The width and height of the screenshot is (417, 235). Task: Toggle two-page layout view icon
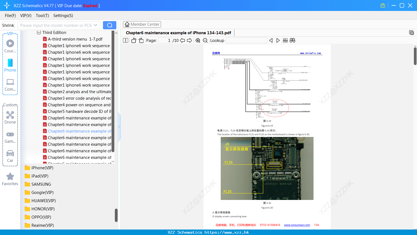pos(126,41)
